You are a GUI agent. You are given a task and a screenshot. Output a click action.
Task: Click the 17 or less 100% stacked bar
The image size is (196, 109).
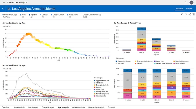tap(127, 84)
